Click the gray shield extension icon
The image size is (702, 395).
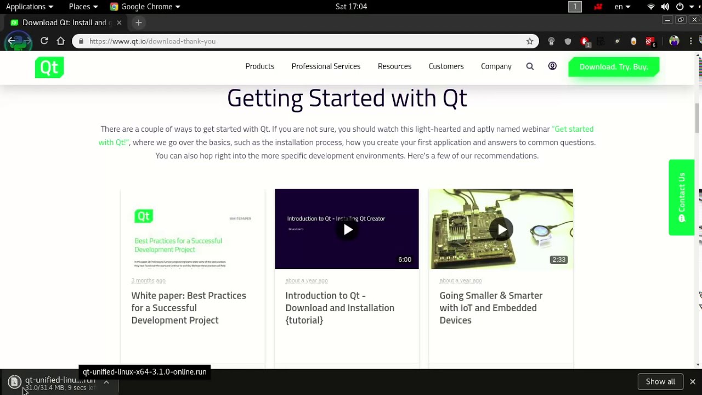click(568, 41)
